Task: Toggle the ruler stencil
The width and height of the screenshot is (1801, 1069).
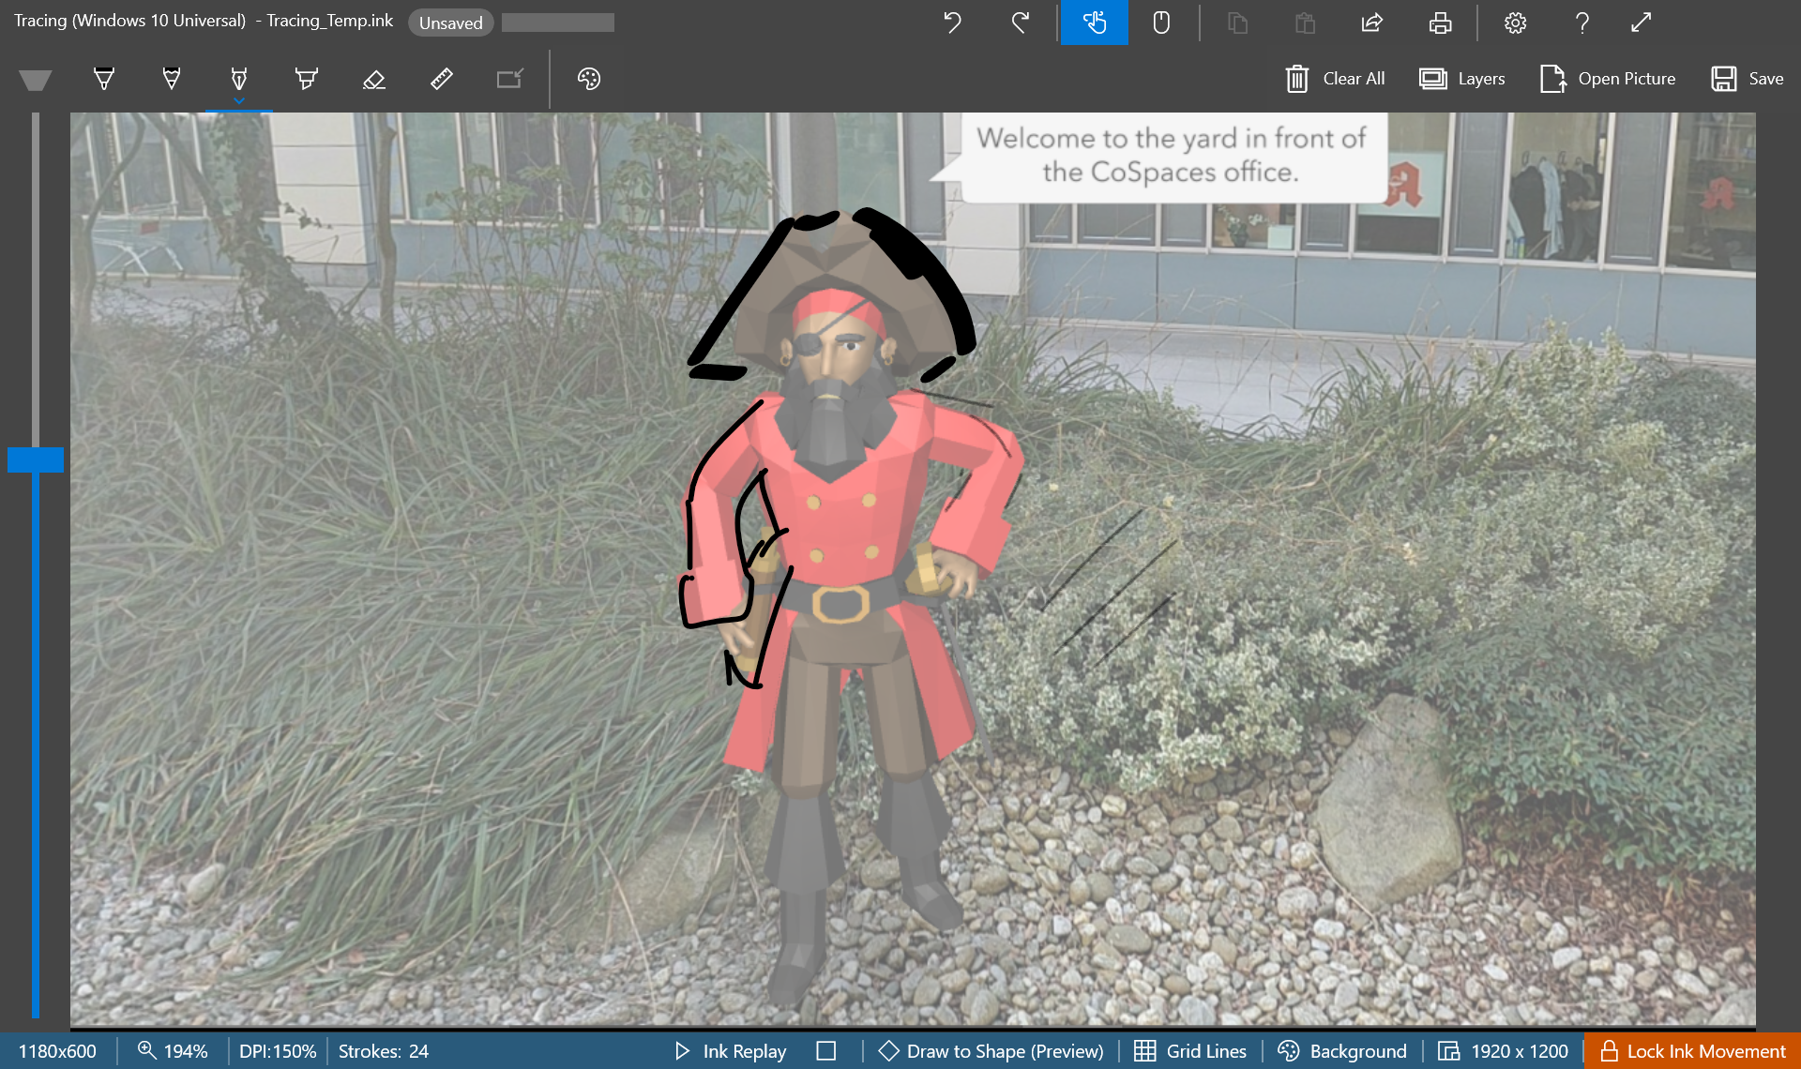Action: pyautogui.click(x=442, y=79)
